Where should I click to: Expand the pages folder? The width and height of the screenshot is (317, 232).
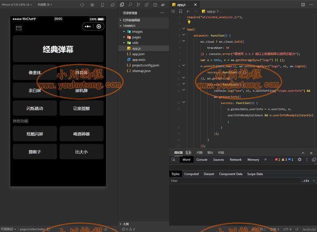(124, 37)
